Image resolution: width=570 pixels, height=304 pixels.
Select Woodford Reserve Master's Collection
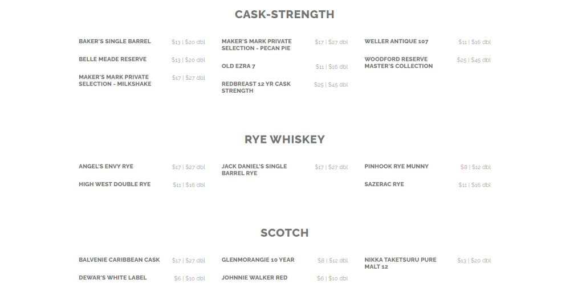coord(398,63)
